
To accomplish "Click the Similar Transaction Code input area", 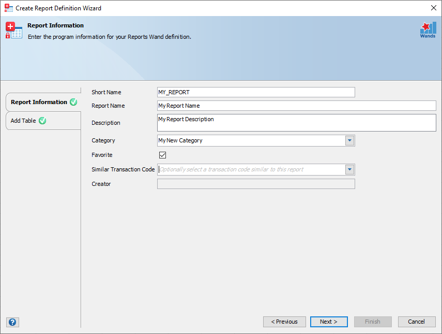I will coord(248,169).
